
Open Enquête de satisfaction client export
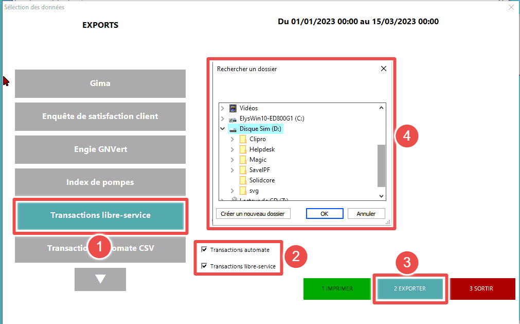pos(100,116)
